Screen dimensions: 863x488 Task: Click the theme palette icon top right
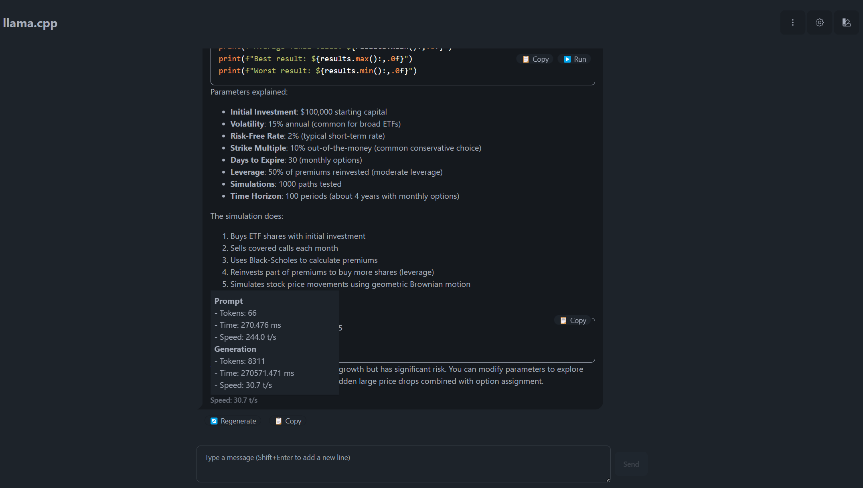click(x=847, y=22)
